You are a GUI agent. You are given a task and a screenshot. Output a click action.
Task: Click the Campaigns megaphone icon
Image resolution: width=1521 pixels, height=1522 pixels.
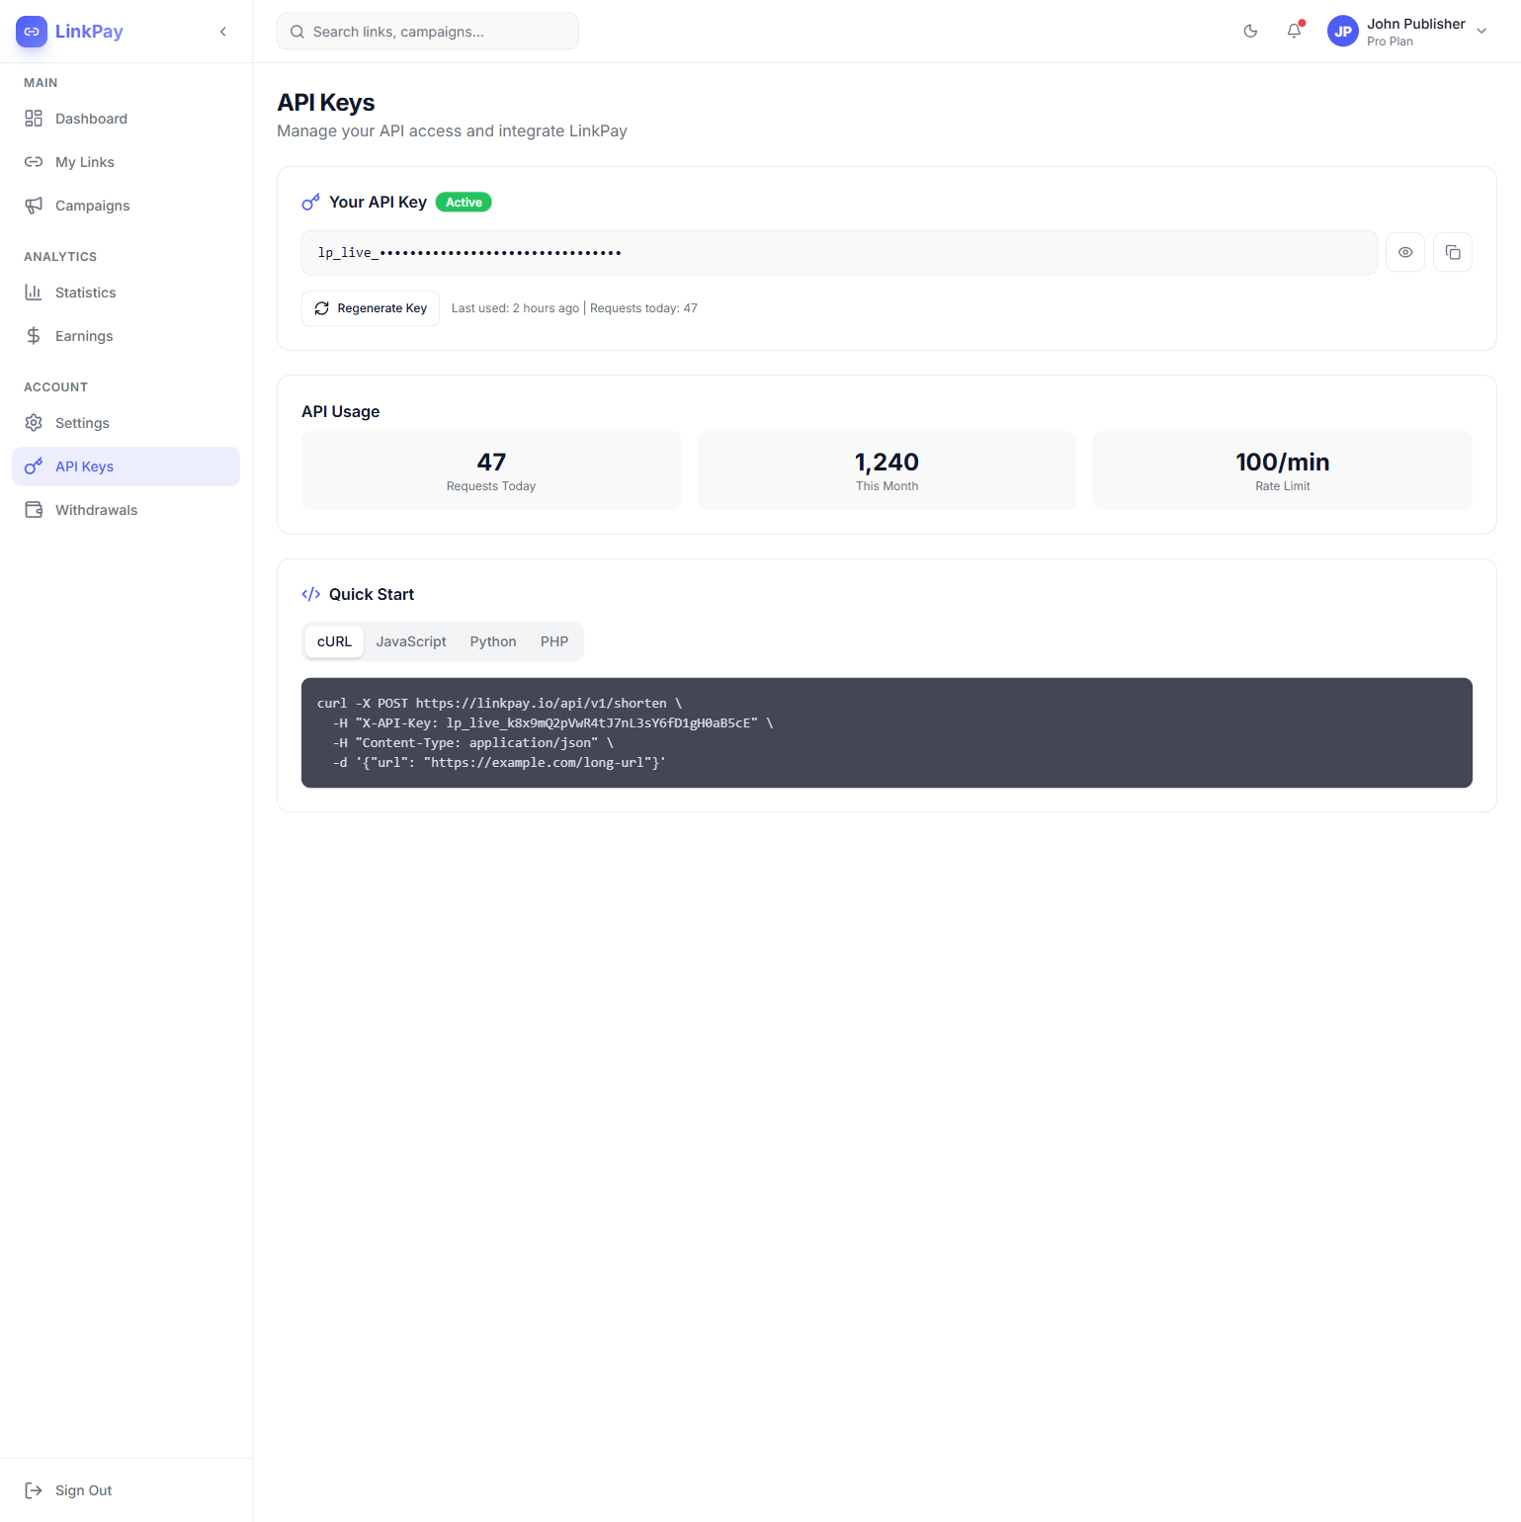coord(34,206)
